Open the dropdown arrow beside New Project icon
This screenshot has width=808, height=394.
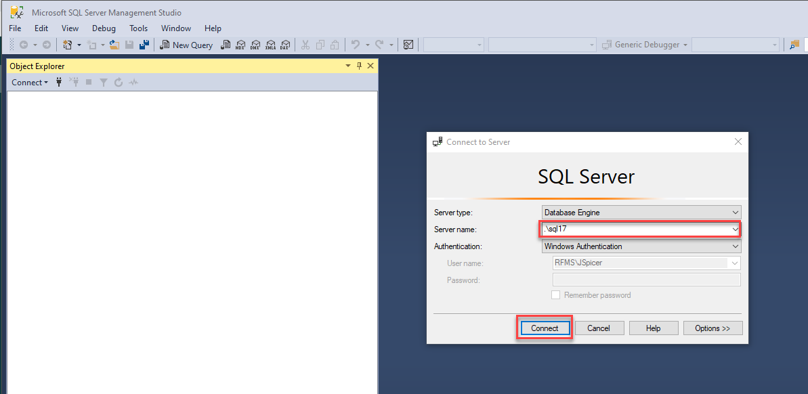click(x=79, y=45)
